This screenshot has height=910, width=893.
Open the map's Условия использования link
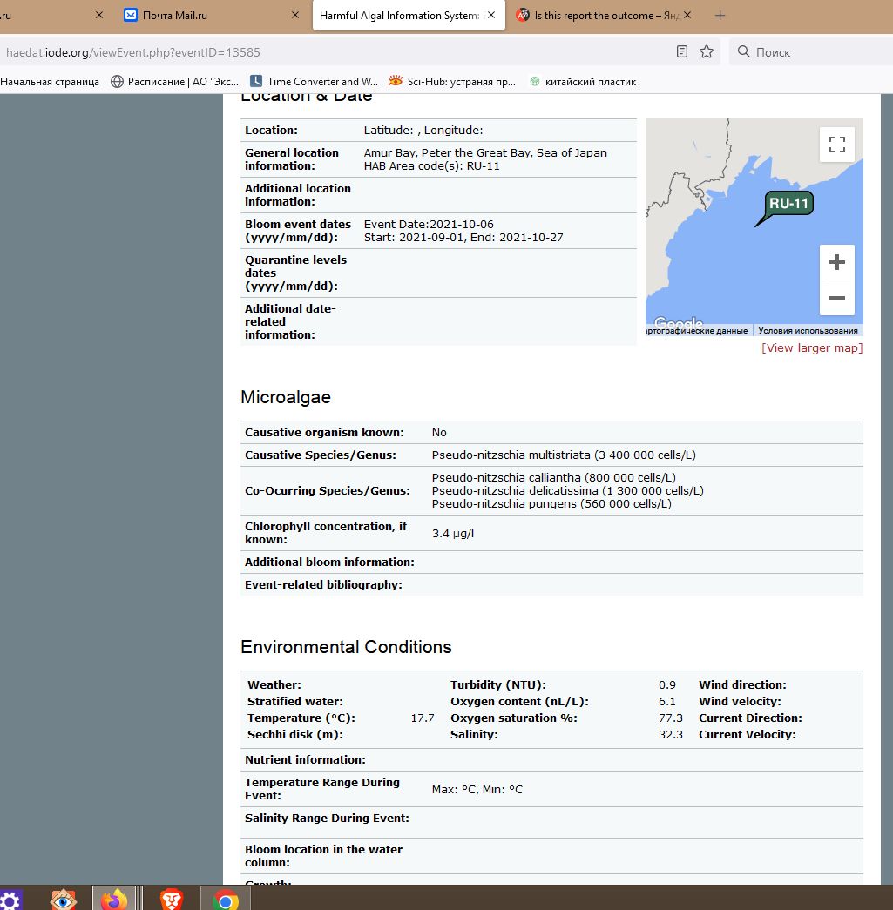tap(808, 331)
